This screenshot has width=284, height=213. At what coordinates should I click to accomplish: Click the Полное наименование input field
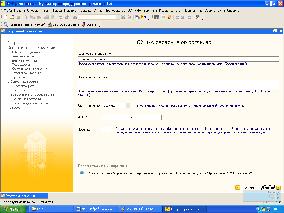coord(178,84)
